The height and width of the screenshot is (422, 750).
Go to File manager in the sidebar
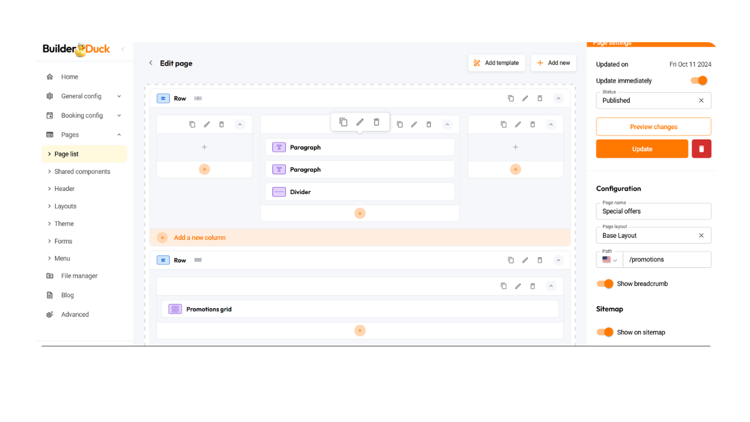click(x=79, y=276)
